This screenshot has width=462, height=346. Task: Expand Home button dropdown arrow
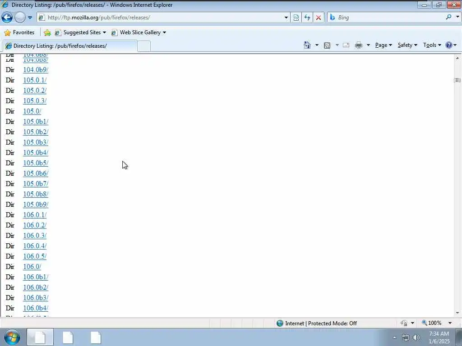coord(317,45)
